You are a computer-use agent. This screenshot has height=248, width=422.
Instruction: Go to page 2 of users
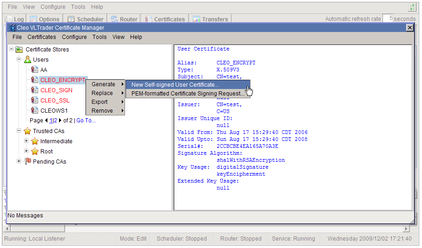[55, 121]
